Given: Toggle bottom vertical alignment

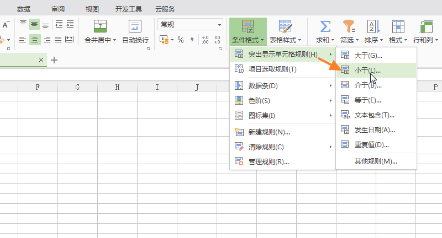Looking at the screenshot, I should coord(45,25).
